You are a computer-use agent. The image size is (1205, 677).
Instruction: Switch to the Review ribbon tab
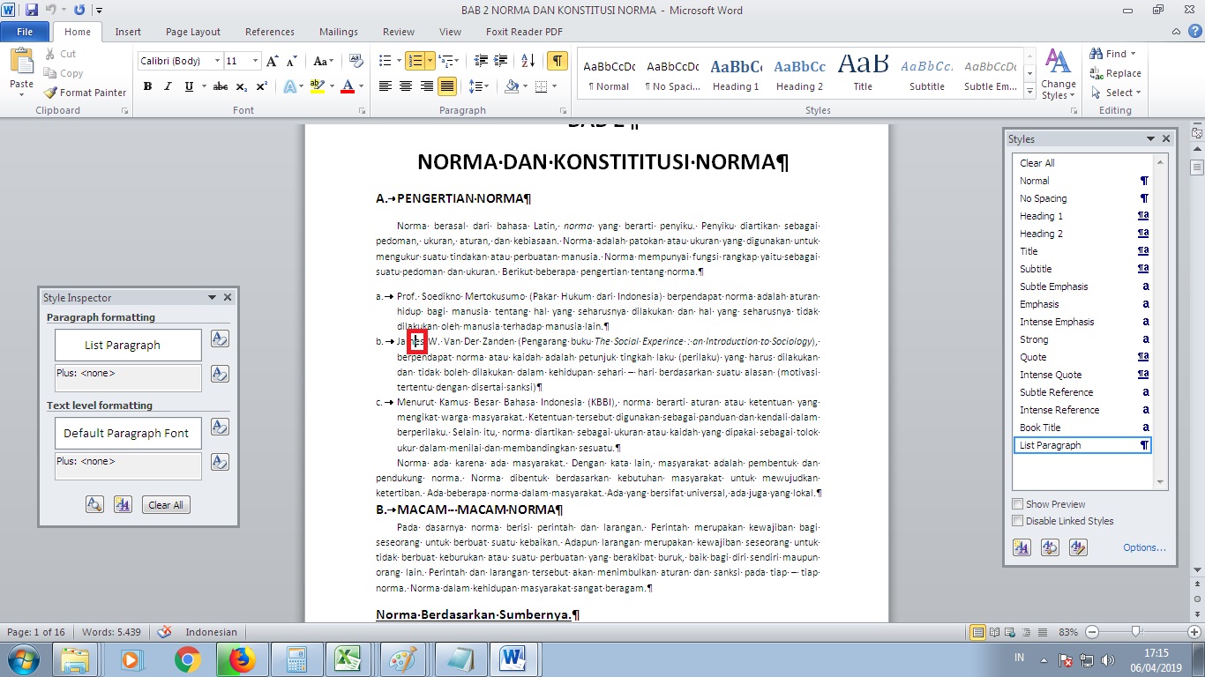coord(398,31)
